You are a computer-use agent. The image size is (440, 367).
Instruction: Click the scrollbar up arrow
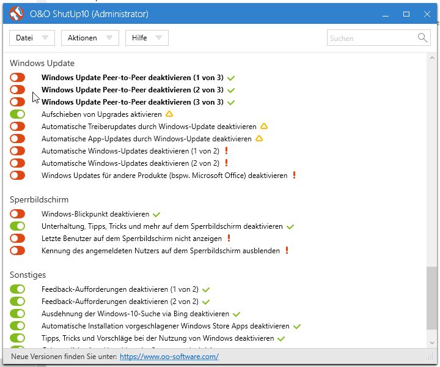431,58
